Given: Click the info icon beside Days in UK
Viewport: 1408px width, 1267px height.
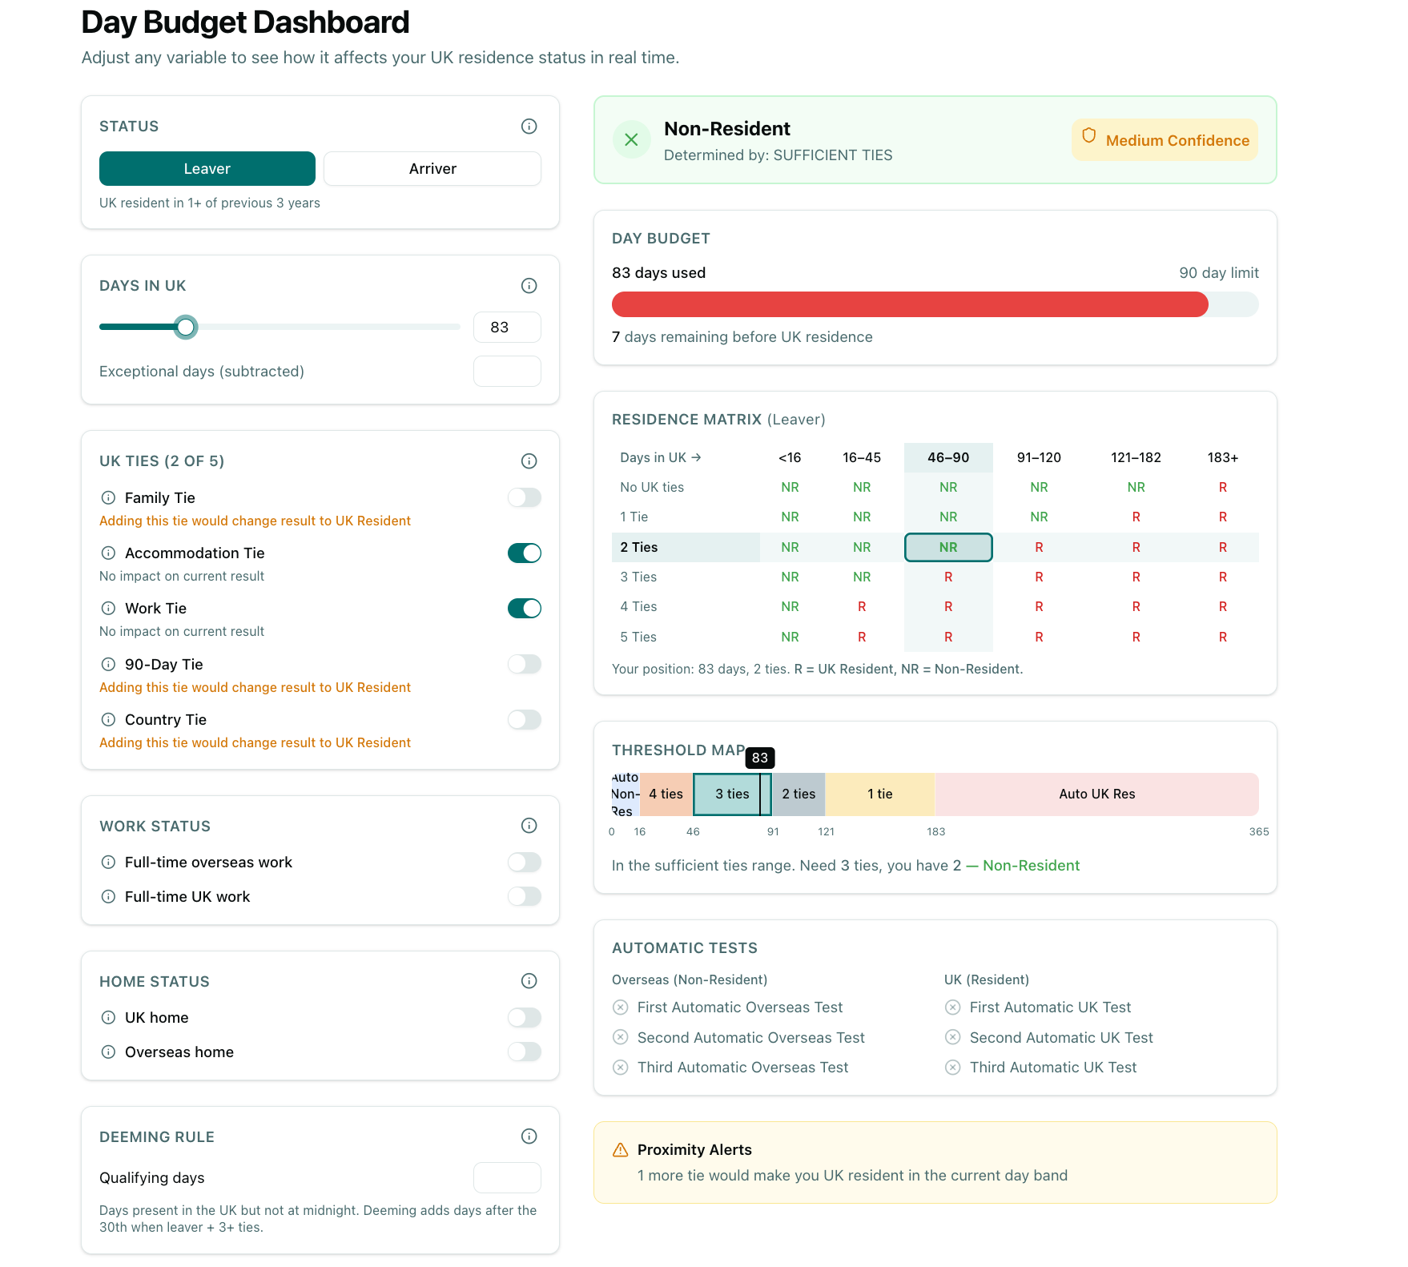Looking at the screenshot, I should (529, 286).
